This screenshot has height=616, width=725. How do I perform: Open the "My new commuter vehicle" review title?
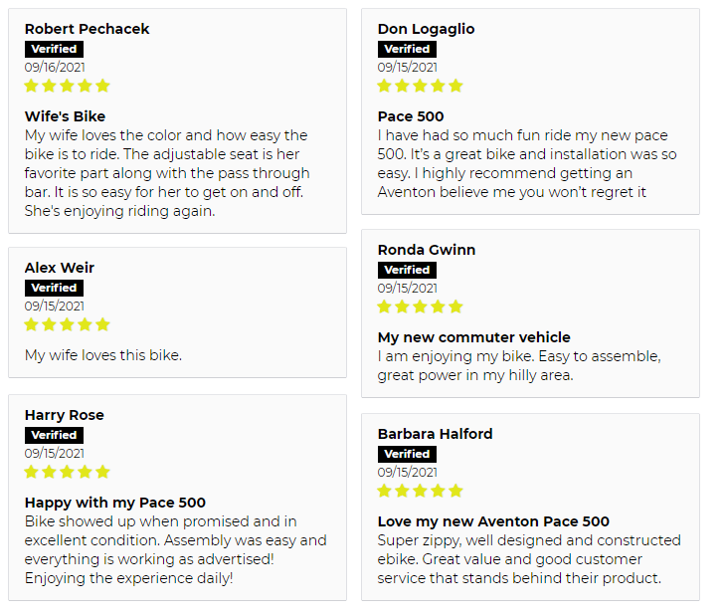pyautogui.click(x=474, y=337)
